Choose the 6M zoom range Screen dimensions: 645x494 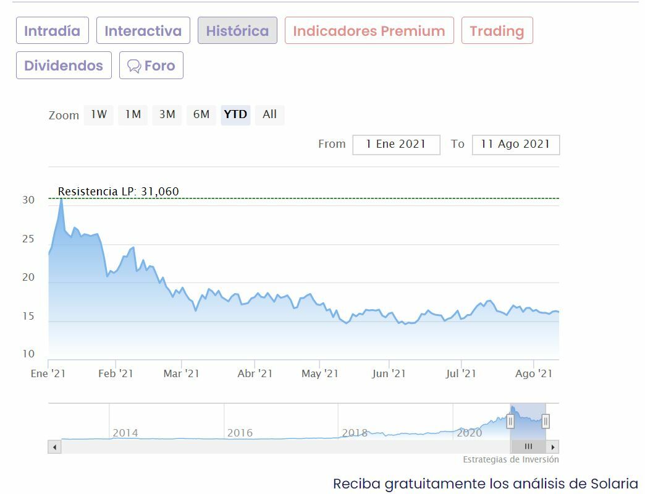click(201, 114)
